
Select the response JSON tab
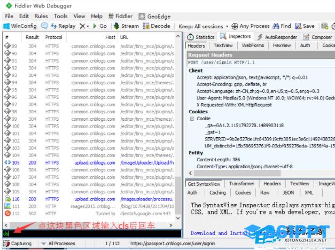tap(288, 193)
